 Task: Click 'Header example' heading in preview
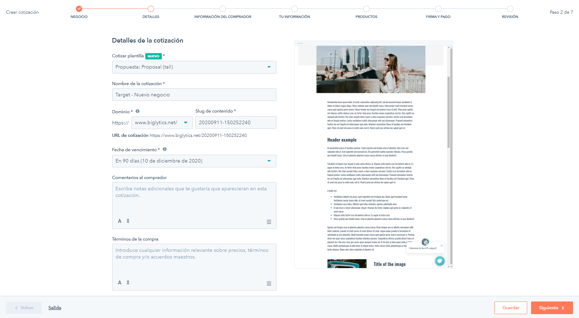point(342,140)
